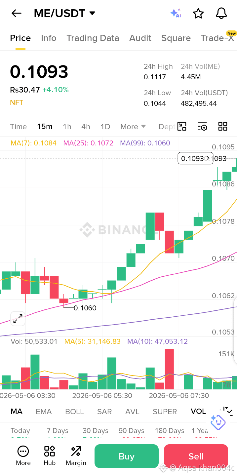237x476 pixels.
Task: Tap the tallest red volume bar
Action: coord(169,369)
